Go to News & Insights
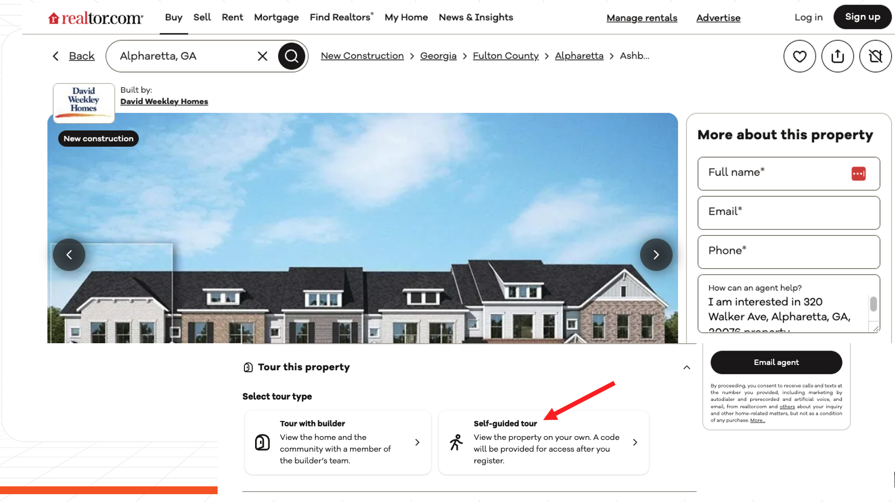This screenshot has height=502, width=895. 476,17
